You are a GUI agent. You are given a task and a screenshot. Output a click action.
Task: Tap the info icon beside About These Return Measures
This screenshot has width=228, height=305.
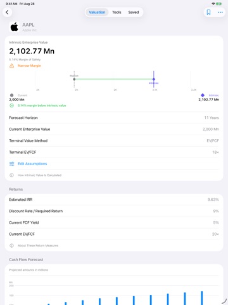click(x=12, y=245)
